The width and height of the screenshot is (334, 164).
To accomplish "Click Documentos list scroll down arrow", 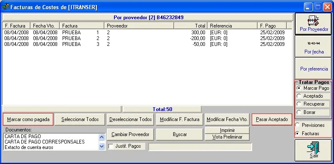I will (102, 146).
